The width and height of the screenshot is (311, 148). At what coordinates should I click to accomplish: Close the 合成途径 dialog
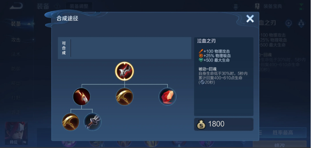(250, 19)
